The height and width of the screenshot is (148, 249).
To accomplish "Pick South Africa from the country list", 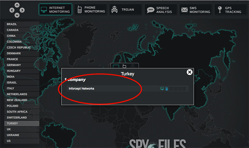I will (x=21, y=112).
